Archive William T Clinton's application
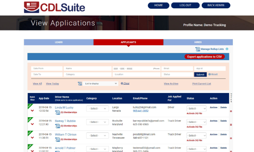The image size is (254, 152). [x=213, y=135]
